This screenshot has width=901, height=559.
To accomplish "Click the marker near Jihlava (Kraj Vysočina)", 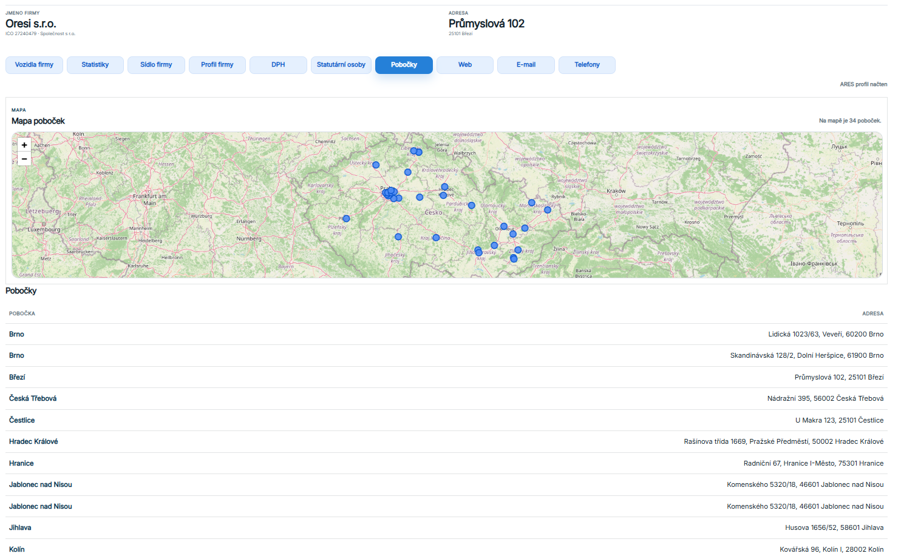I will tap(436, 238).
